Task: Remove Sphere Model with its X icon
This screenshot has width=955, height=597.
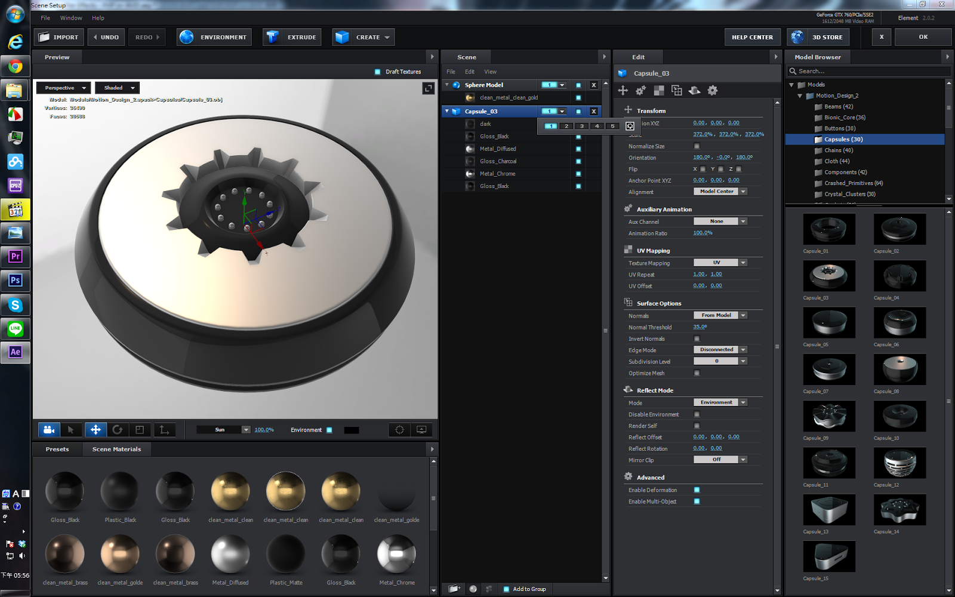Action: 594,85
